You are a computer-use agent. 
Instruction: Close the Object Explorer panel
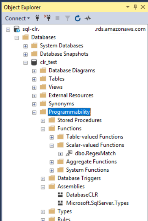143,7
